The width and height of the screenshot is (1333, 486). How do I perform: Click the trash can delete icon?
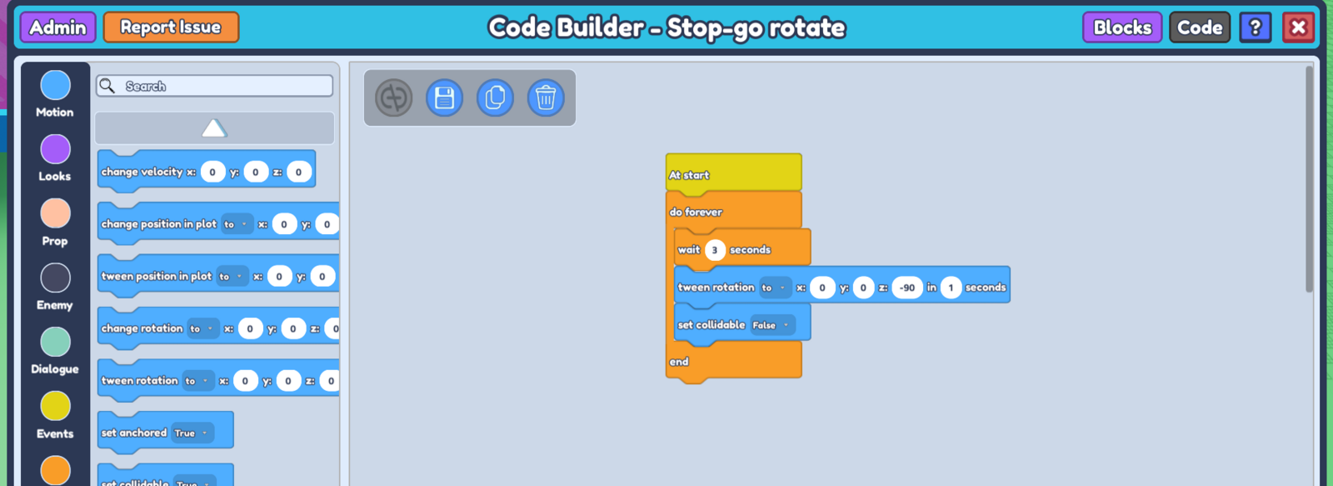pos(546,98)
